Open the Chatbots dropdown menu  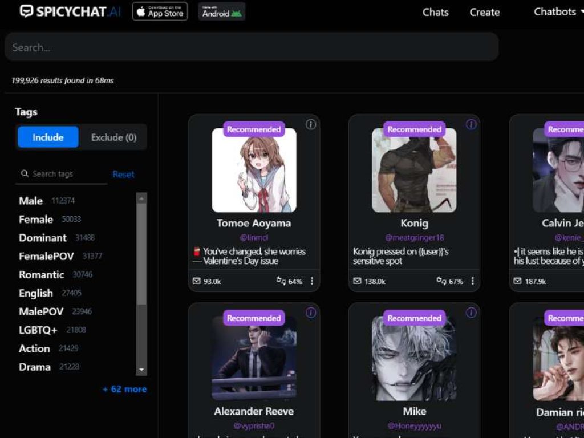560,12
